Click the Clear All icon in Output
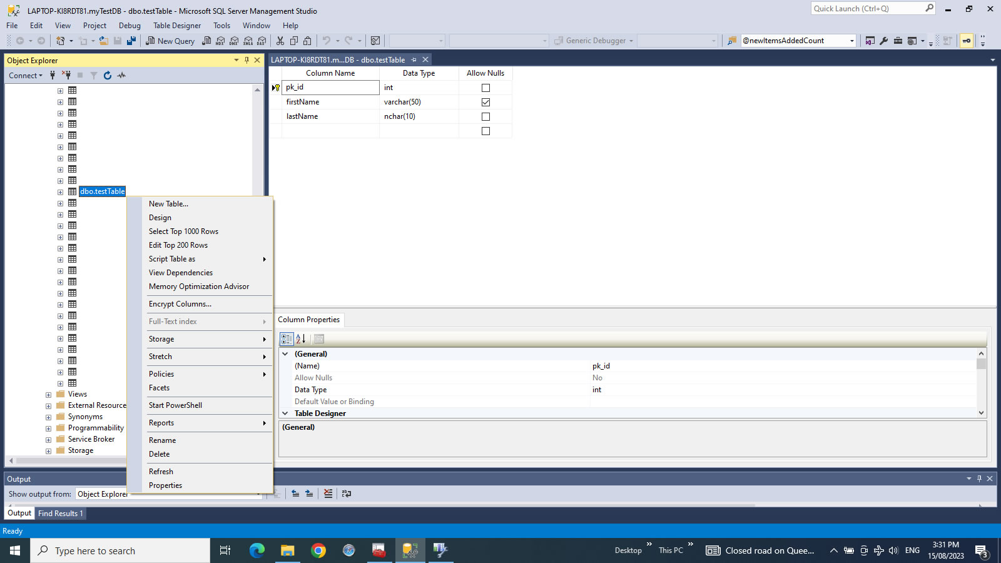The height and width of the screenshot is (563, 1001). [328, 494]
